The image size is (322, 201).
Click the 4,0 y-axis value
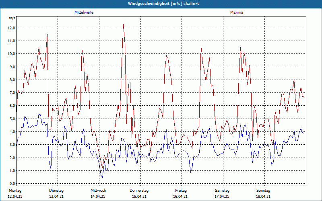click(12, 132)
